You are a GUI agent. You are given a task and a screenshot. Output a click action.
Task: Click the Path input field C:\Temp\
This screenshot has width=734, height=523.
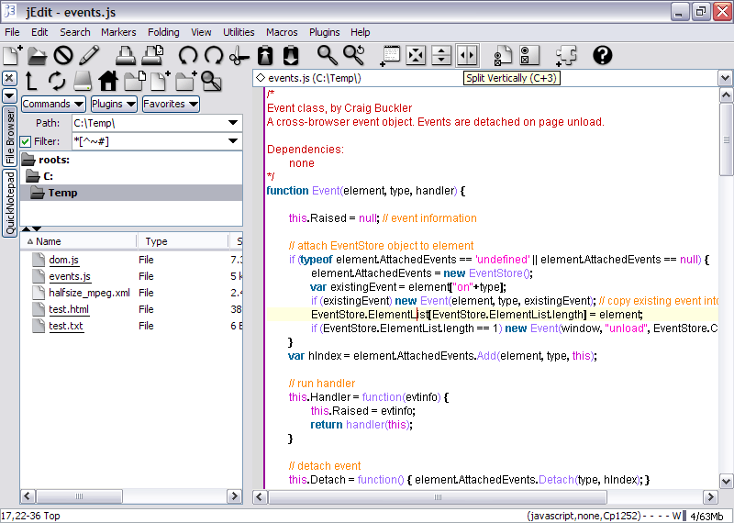(x=149, y=123)
